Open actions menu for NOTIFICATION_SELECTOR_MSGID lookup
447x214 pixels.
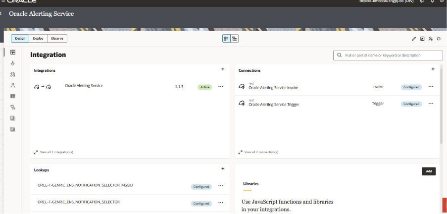click(221, 186)
